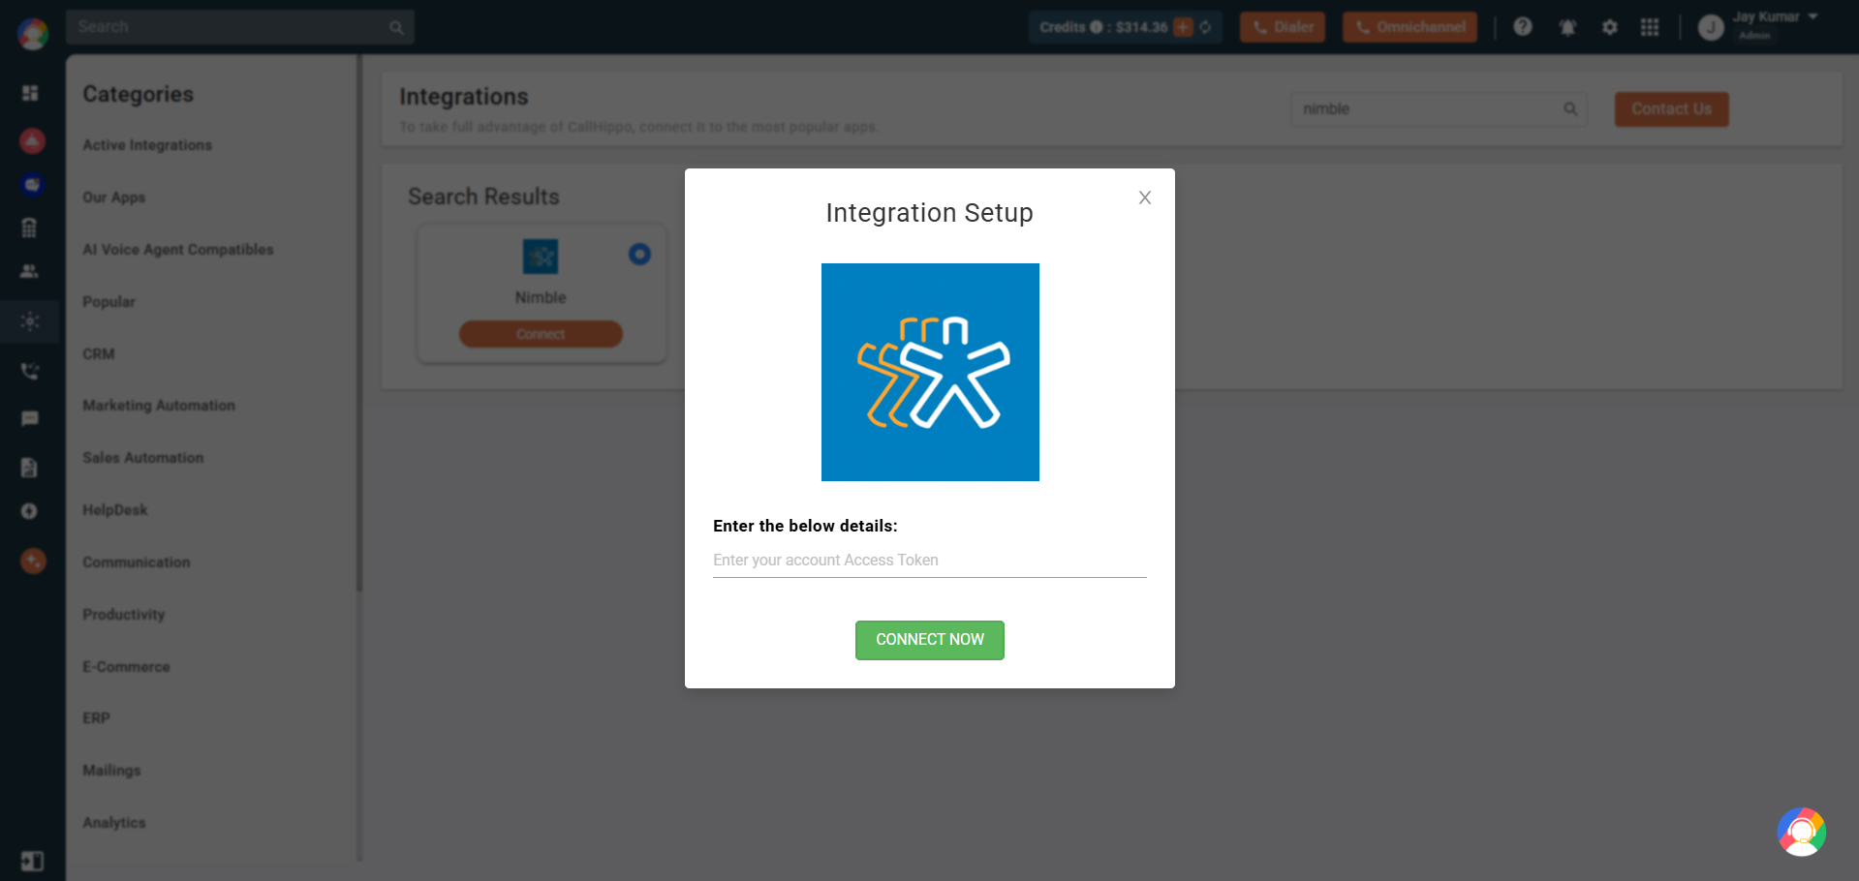Toggle the sidebar collapse icon at bottom

tap(32, 861)
